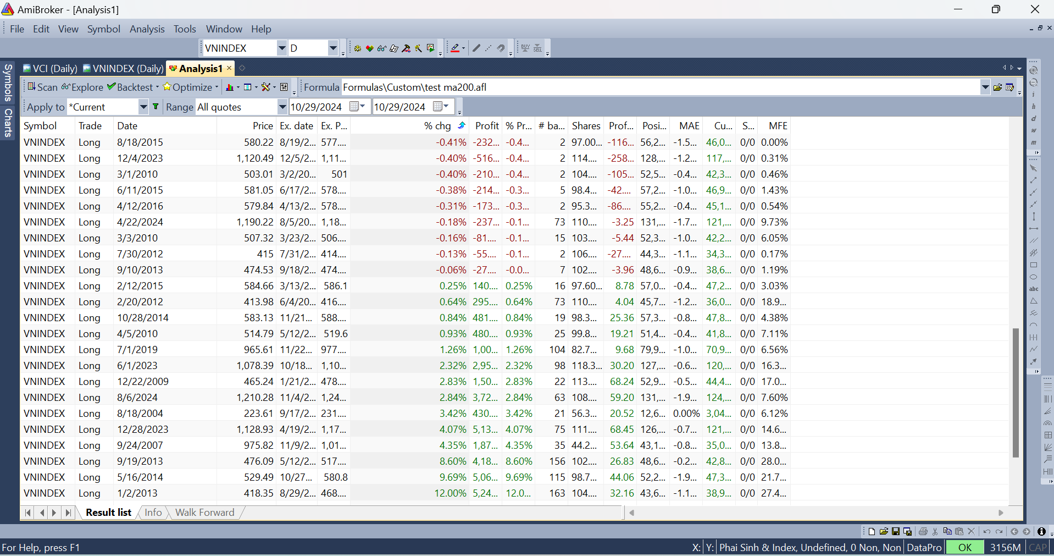The width and height of the screenshot is (1054, 556).
Task: Click the open folder icon in bottom toolbar
Action: tap(884, 531)
